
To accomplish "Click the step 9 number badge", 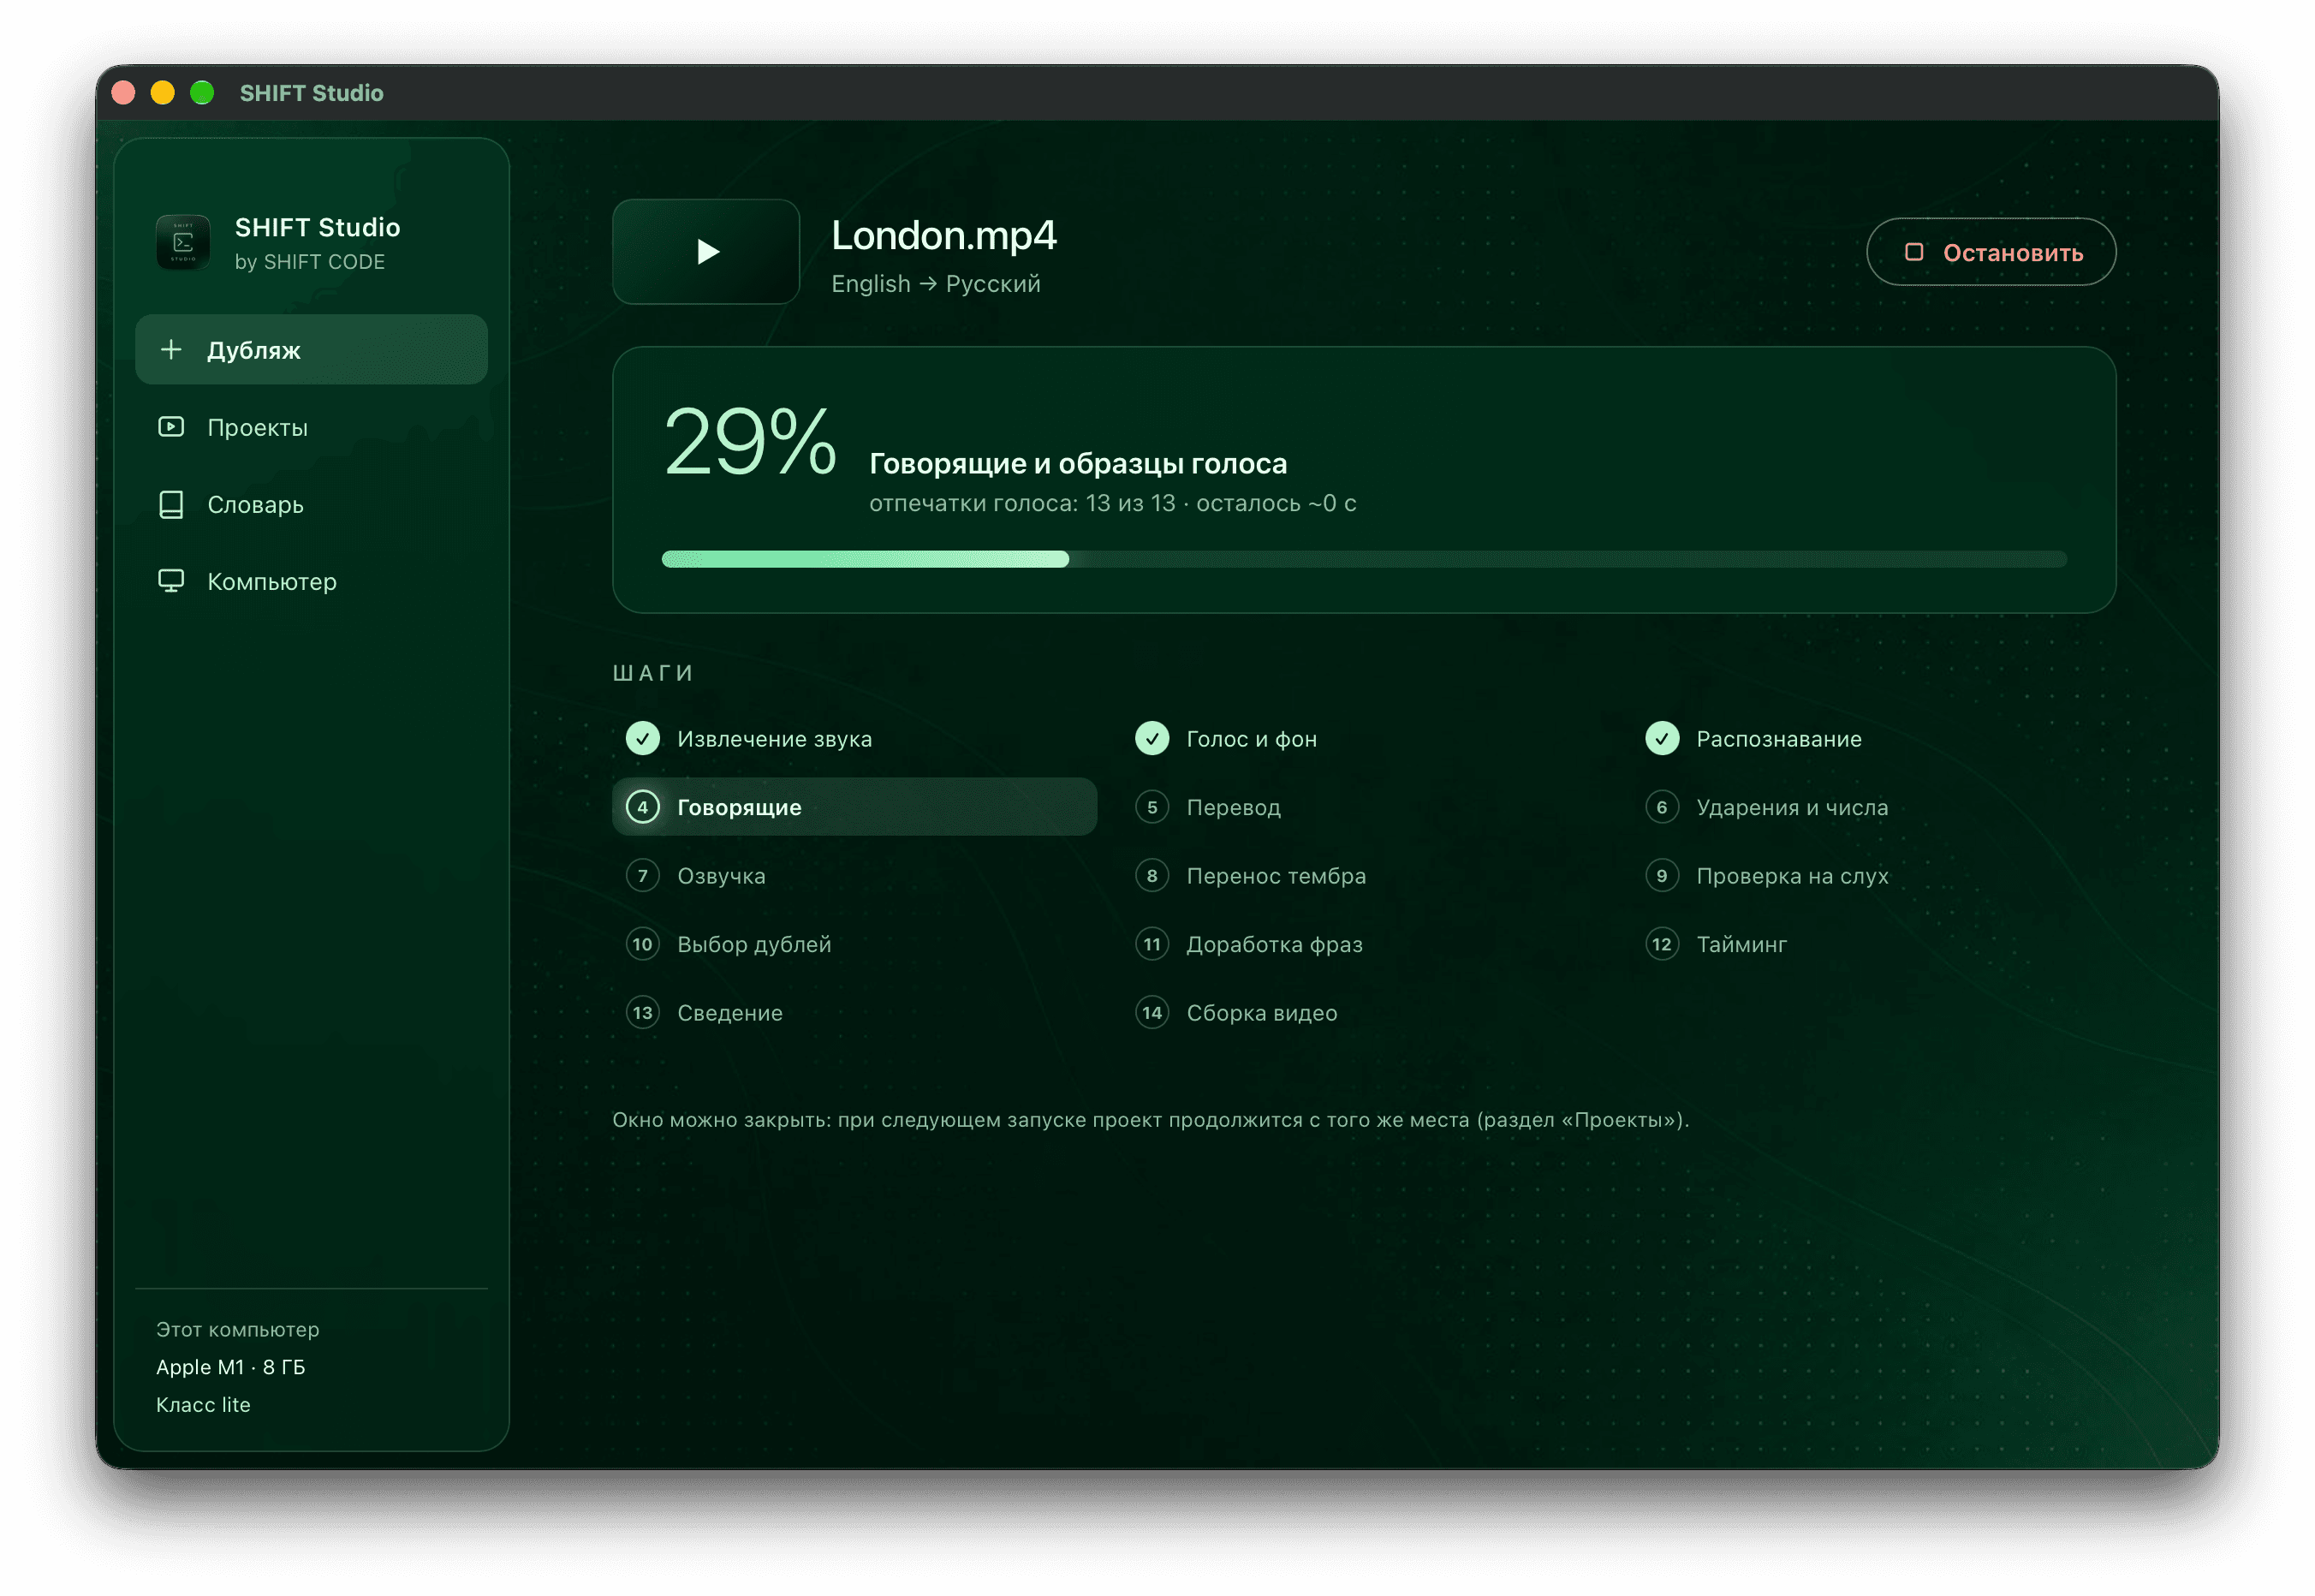I will tap(1662, 876).
